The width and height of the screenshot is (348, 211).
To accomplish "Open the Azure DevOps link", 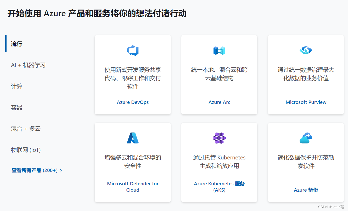I will point(133,102).
